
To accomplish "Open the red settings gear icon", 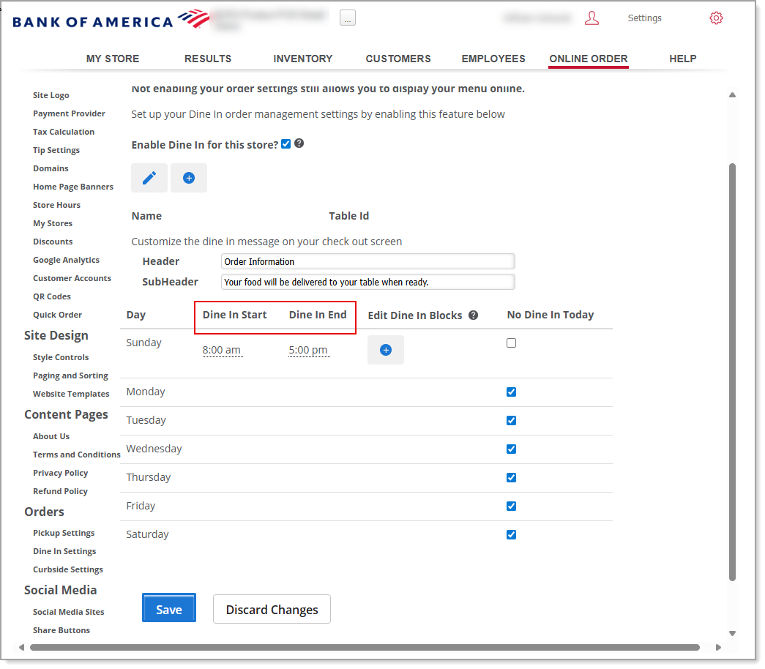I will [716, 18].
